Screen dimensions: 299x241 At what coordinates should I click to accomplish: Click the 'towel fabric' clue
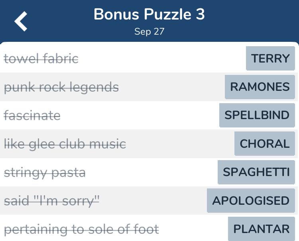click(41, 59)
